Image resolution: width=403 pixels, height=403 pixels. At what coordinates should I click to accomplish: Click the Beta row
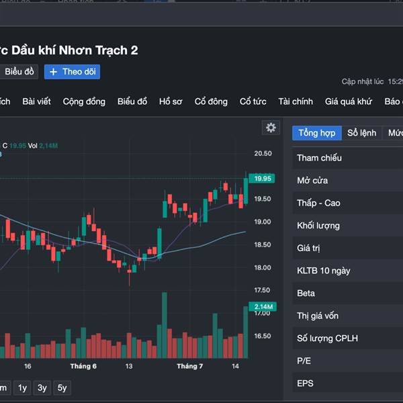pos(348,294)
